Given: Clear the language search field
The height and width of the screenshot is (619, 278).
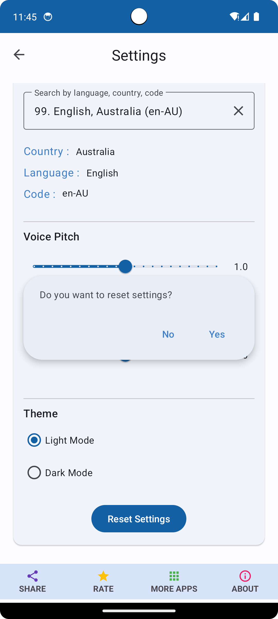Looking at the screenshot, I should (x=238, y=111).
